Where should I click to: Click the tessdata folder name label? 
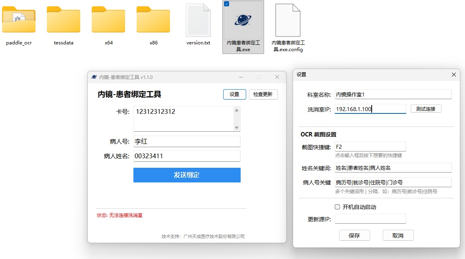pyautogui.click(x=64, y=43)
